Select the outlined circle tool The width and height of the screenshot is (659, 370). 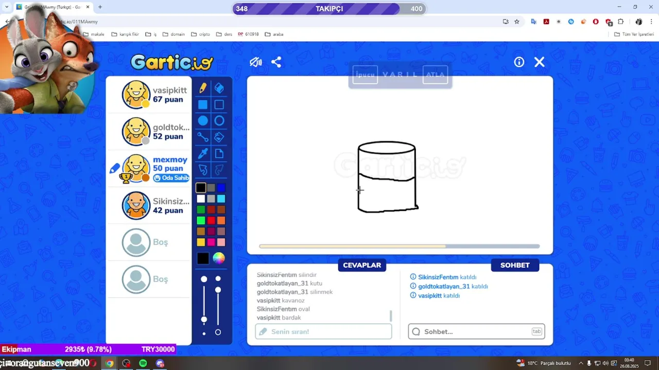[219, 121]
